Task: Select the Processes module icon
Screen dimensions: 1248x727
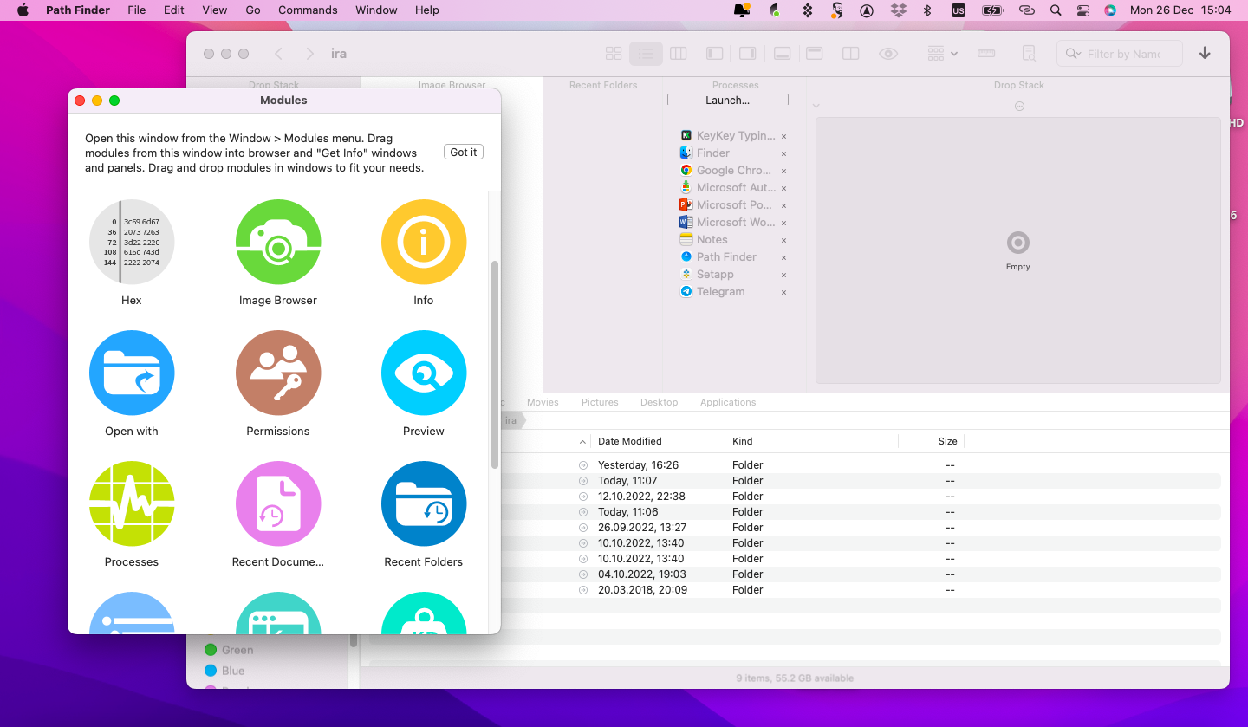Action: [132, 503]
